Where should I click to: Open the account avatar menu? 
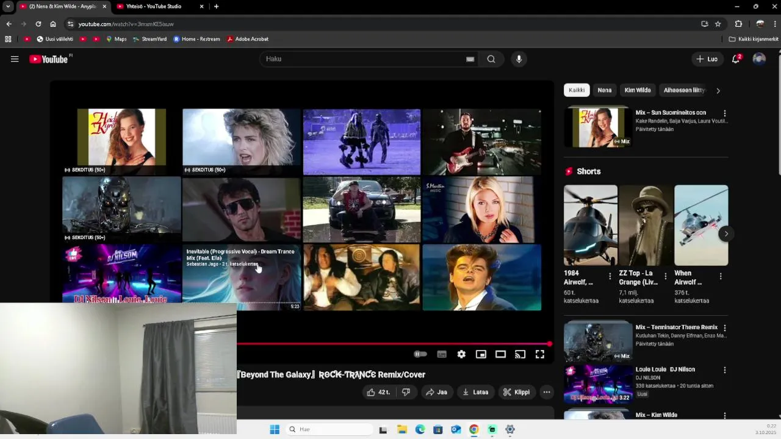tap(759, 59)
